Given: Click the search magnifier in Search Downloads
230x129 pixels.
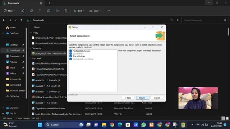Looking at the screenshot, I should (225, 20).
